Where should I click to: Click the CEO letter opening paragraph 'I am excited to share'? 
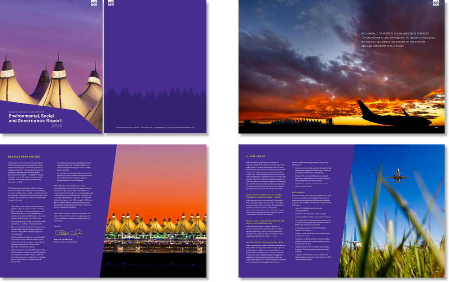(x=26, y=172)
